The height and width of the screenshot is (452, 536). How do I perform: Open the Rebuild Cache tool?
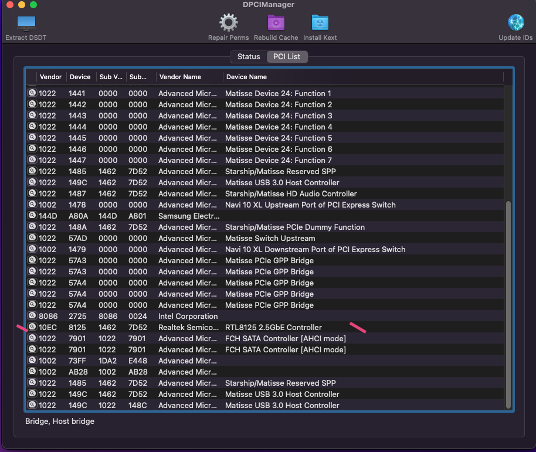(x=276, y=23)
